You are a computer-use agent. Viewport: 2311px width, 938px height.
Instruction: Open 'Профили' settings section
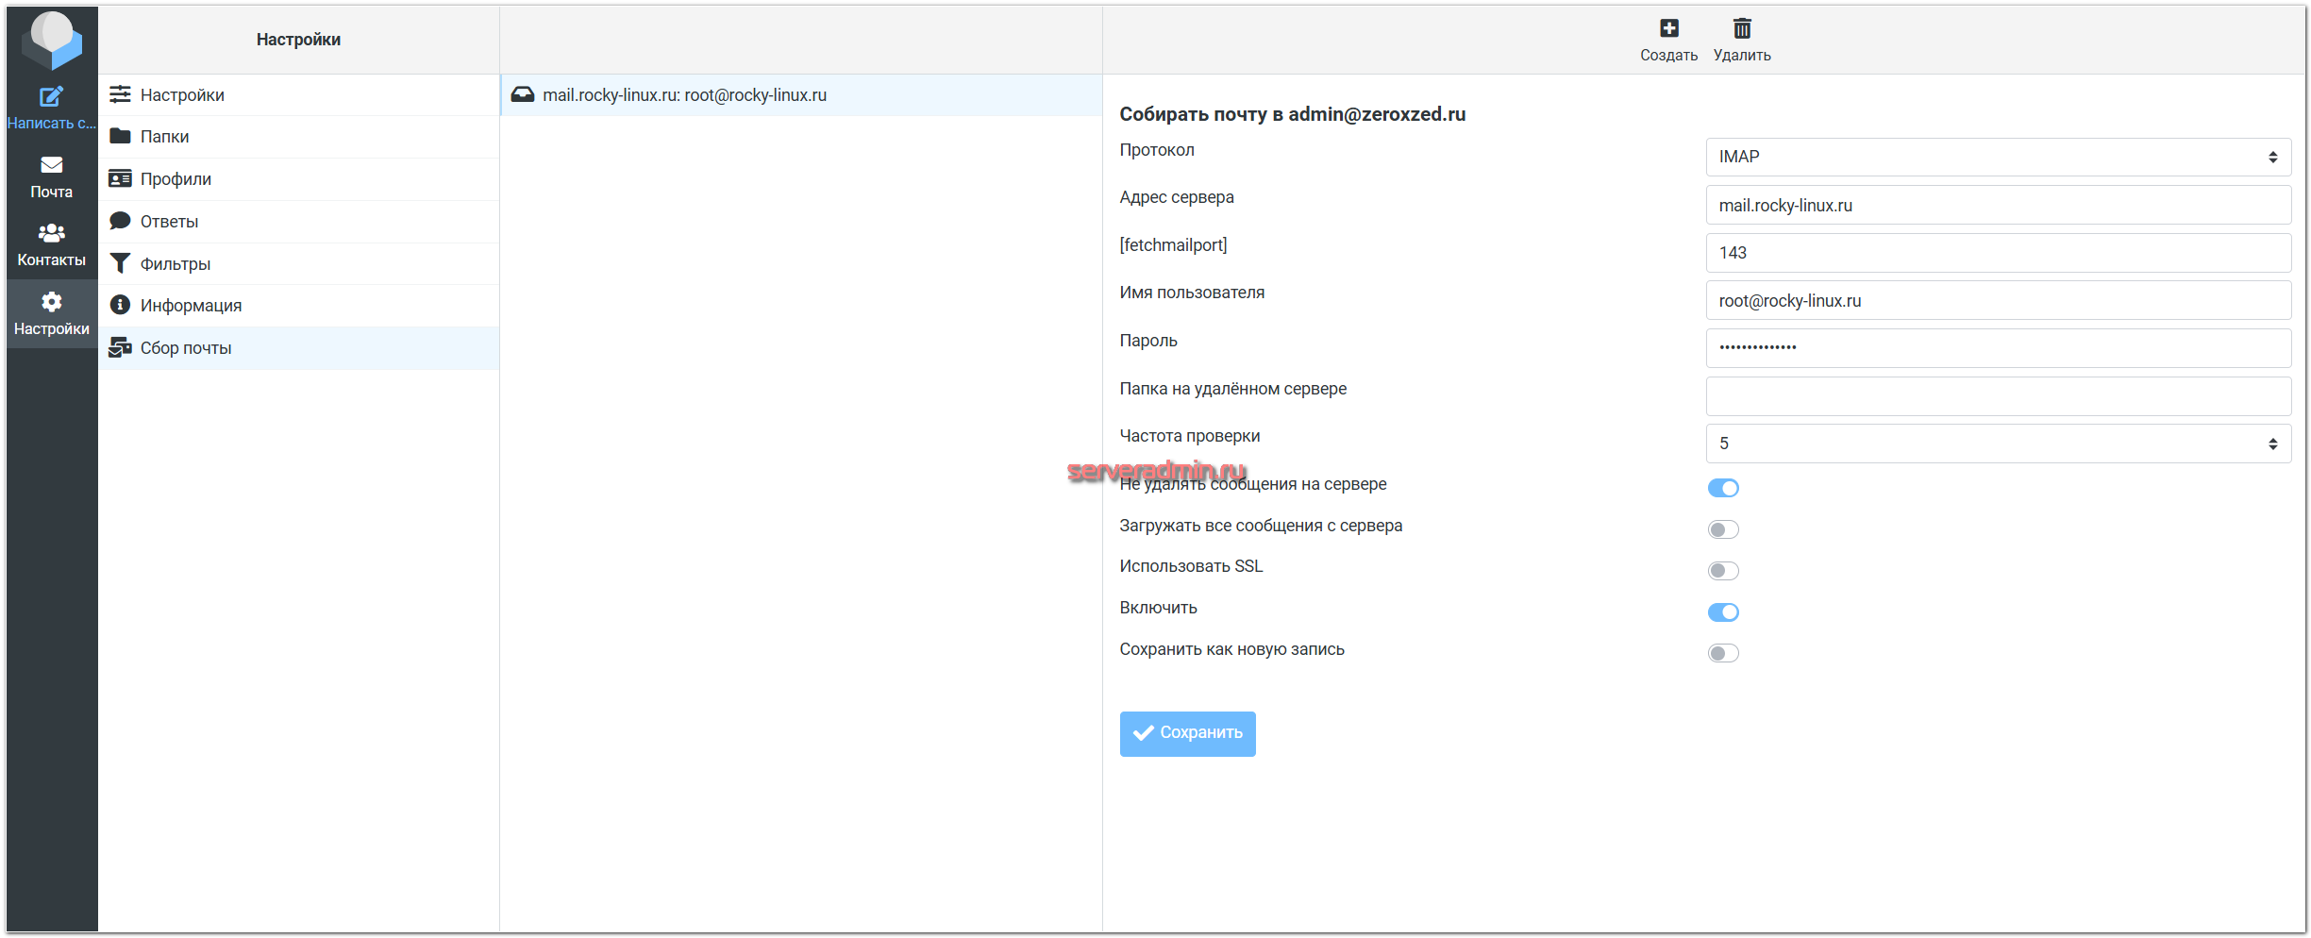176,179
